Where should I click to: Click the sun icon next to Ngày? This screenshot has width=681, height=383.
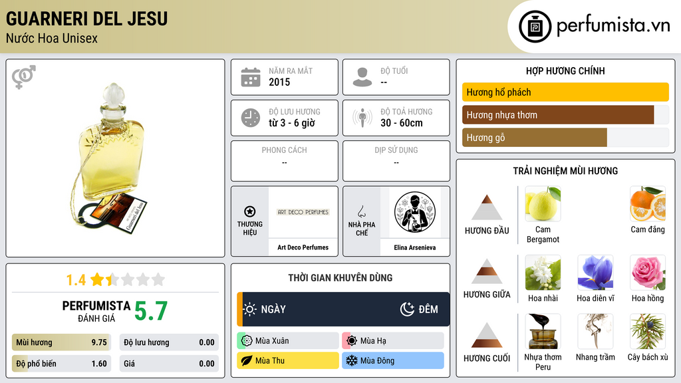pyautogui.click(x=250, y=309)
